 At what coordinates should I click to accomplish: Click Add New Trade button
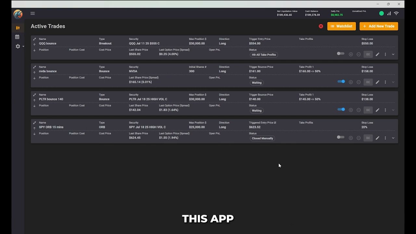[x=379, y=26]
